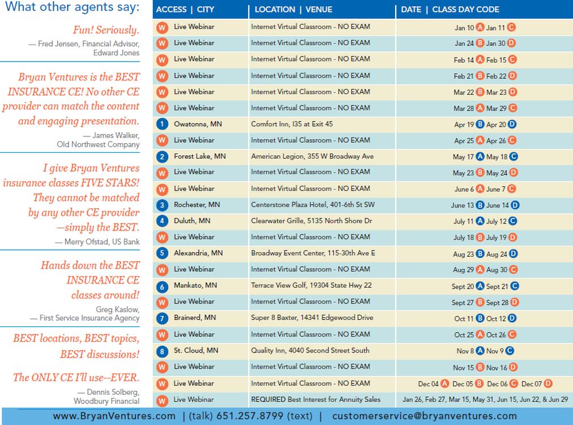
Task: Select the blue B circle after June 13
Action: point(480,205)
